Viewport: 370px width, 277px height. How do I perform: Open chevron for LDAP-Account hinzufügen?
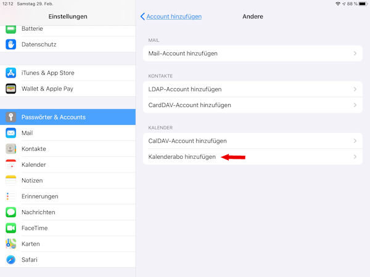[355, 89]
